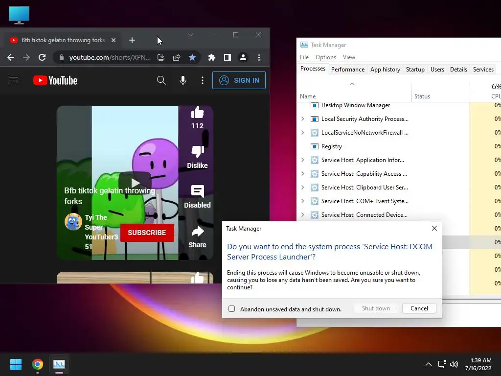Open the Windows Start menu
The height and width of the screenshot is (376, 501).
tap(16, 364)
